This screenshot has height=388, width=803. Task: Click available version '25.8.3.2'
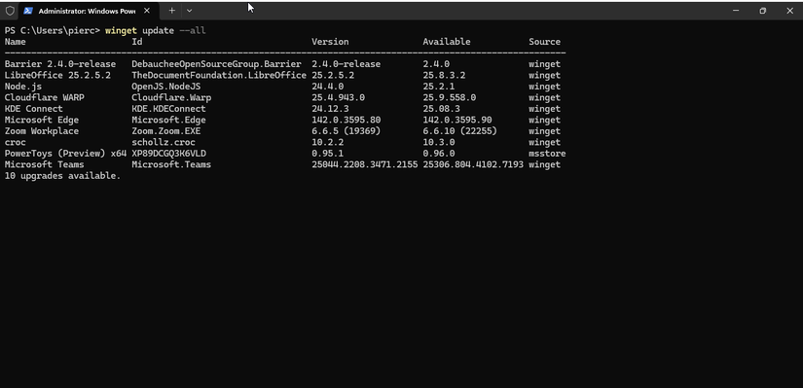point(444,76)
